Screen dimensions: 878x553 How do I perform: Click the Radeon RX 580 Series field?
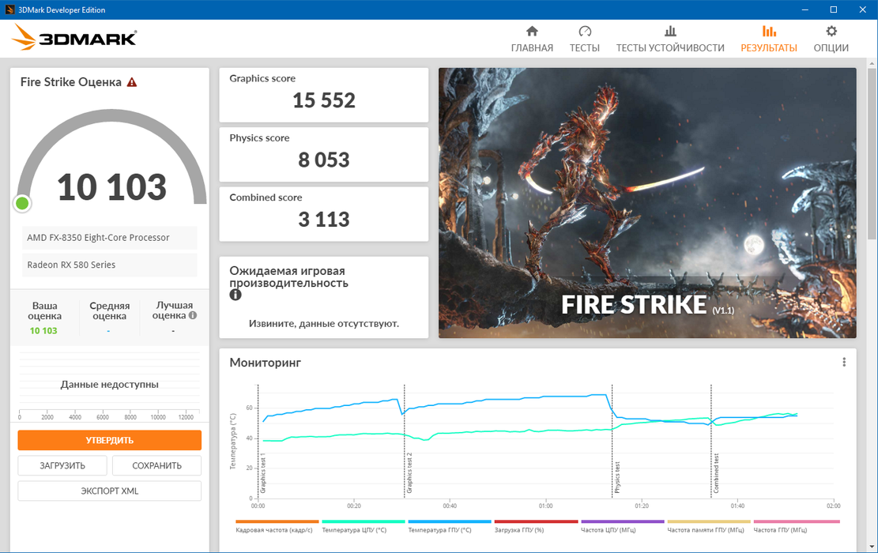coord(109,265)
